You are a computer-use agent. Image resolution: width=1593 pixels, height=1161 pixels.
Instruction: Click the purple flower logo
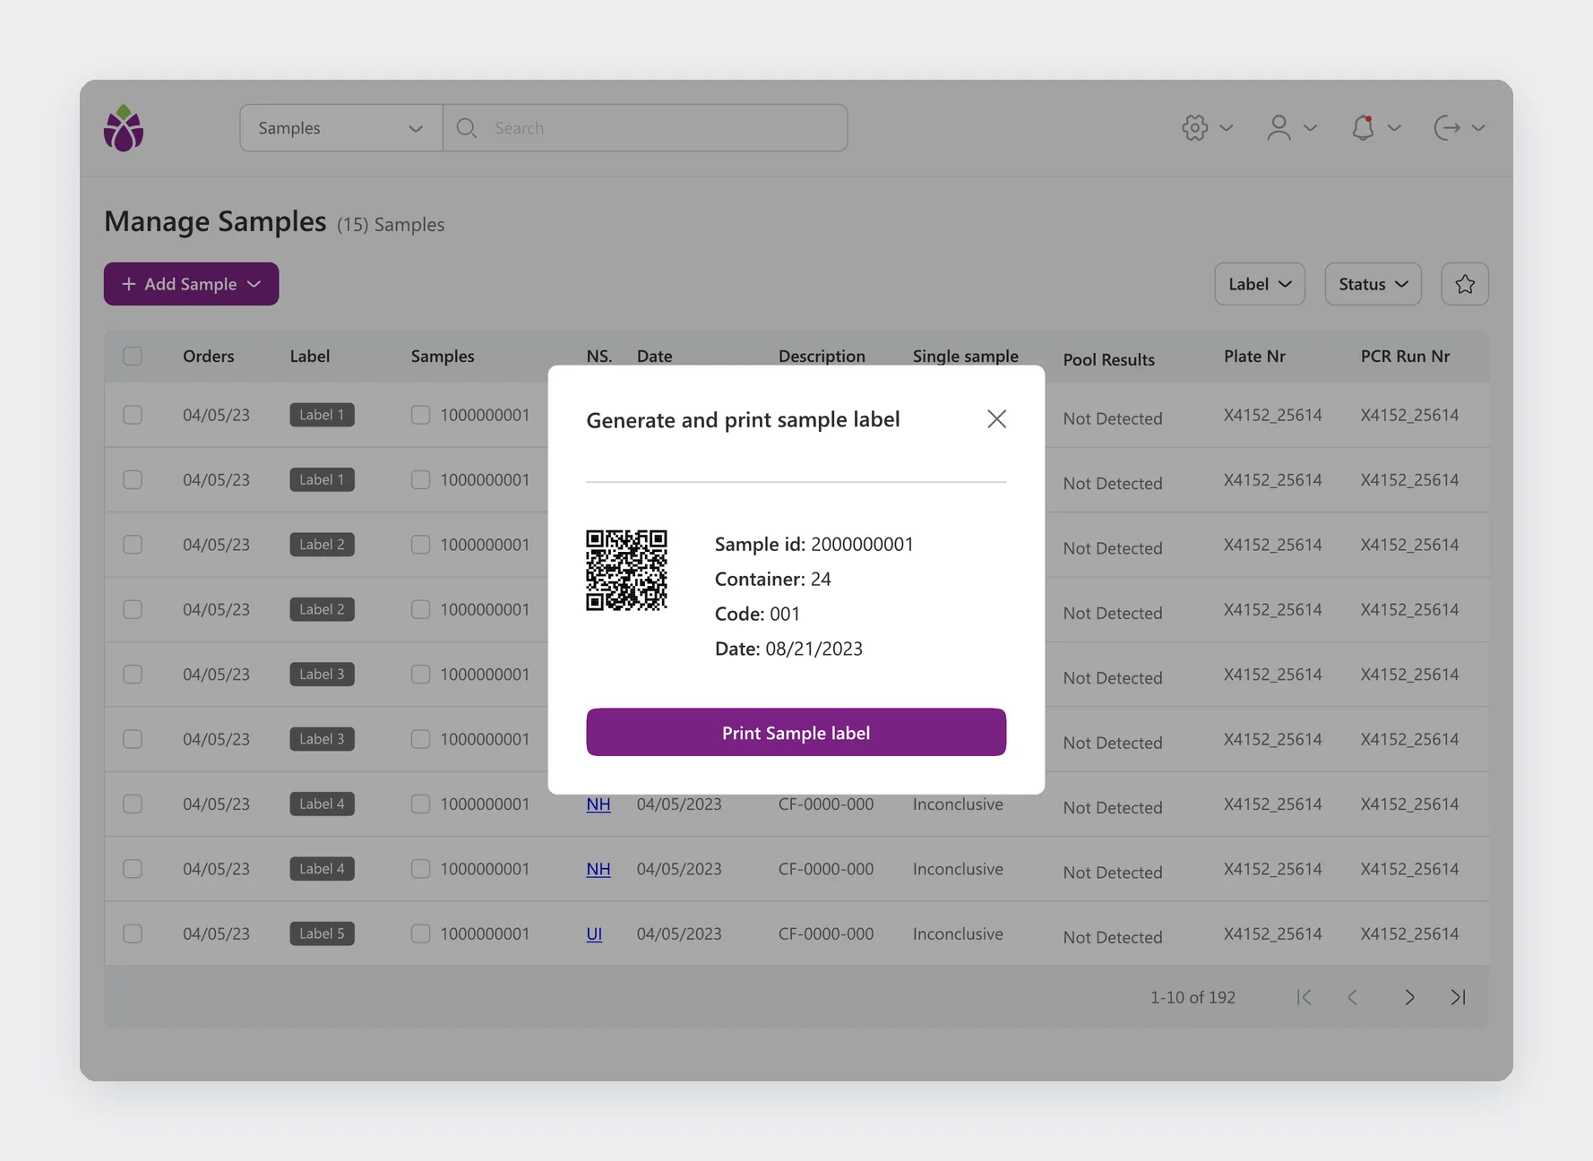tap(124, 128)
